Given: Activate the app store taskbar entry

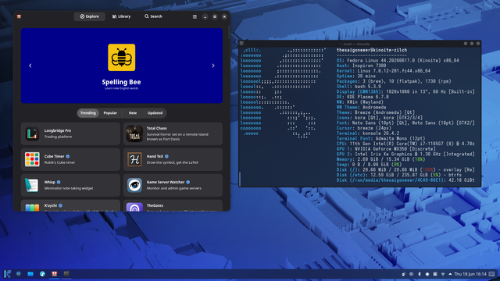Looking at the screenshot, I should point(54,274).
